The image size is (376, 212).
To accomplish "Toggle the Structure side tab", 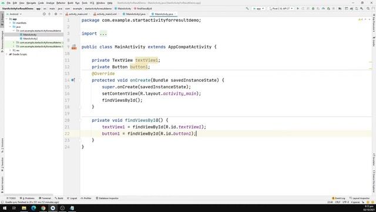I will coord(2,145).
